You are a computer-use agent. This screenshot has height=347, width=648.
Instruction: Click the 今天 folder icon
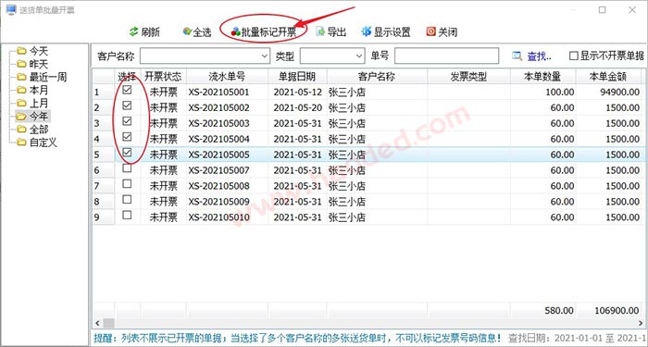click(x=21, y=51)
